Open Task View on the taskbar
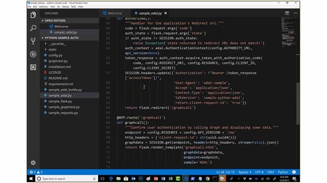This screenshot has width=327, height=183. pyautogui.click(x=102, y=178)
